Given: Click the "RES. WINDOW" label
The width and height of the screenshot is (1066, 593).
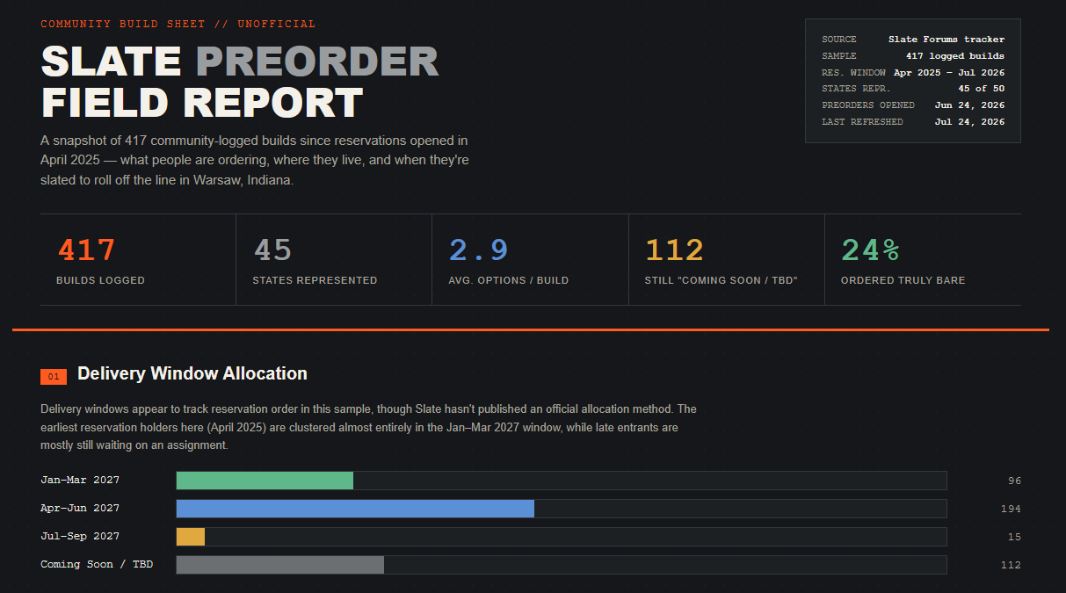Looking at the screenshot, I should (854, 73).
